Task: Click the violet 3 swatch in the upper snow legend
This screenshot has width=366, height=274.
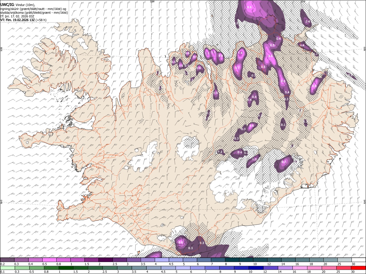Action: pos(134,260)
